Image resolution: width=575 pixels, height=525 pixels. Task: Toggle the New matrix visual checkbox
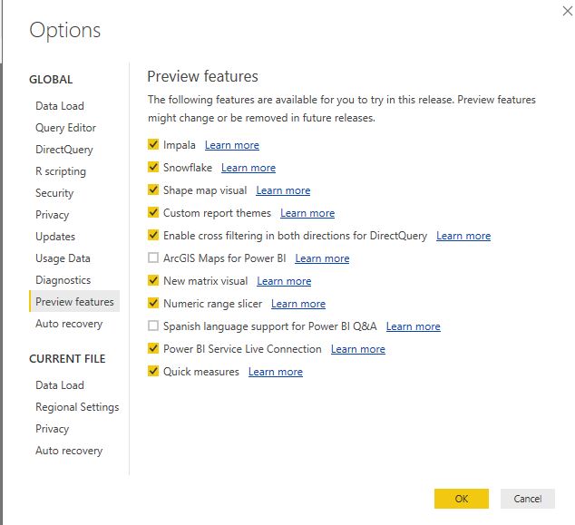[152, 281]
